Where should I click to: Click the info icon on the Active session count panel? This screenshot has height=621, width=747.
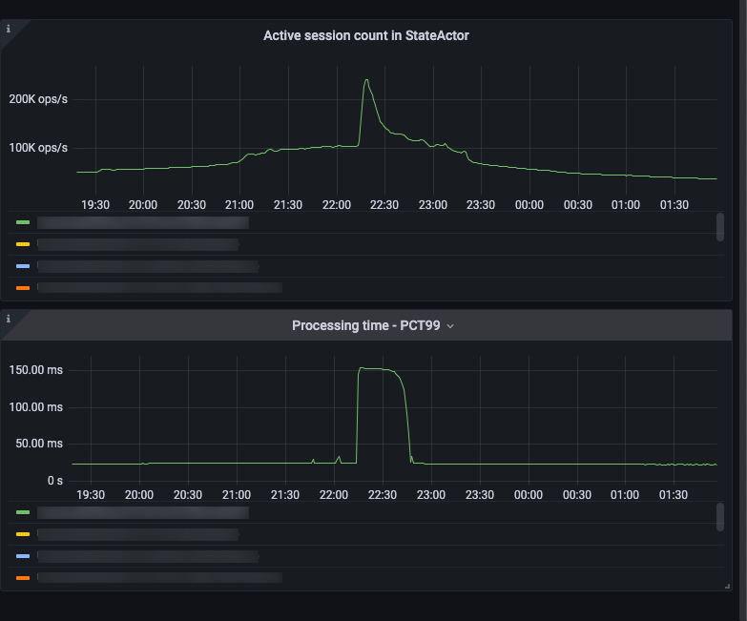pos(9,29)
